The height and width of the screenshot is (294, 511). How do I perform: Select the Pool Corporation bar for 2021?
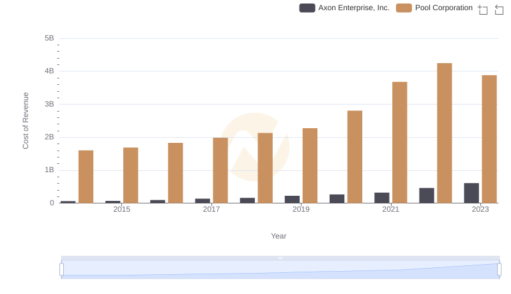click(x=400, y=142)
